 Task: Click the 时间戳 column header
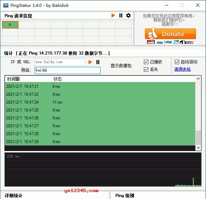[x=28, y=79]
